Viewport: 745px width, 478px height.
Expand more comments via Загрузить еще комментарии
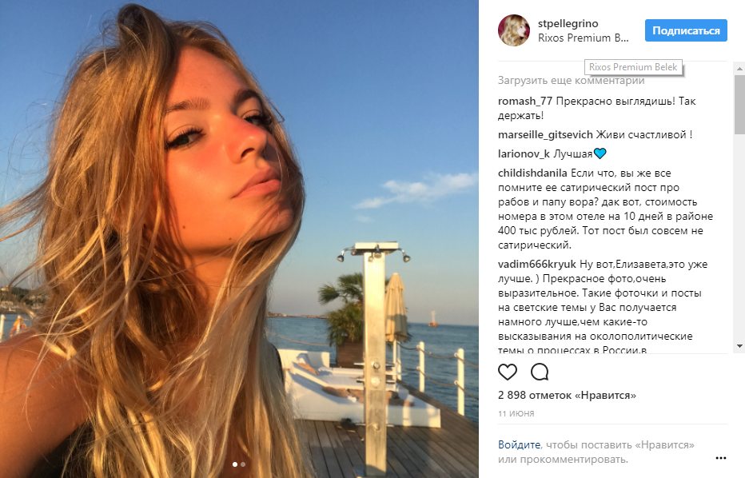[x=571, y=80]
